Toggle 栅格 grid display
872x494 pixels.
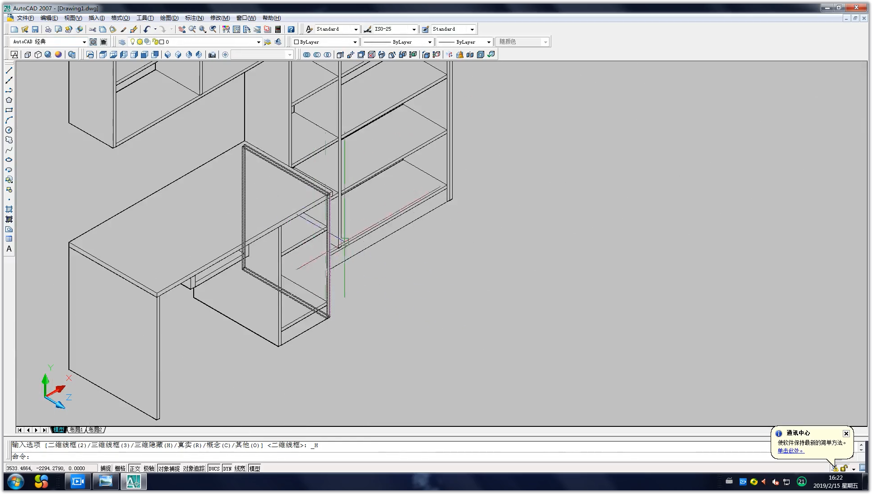tap(120, 468)
